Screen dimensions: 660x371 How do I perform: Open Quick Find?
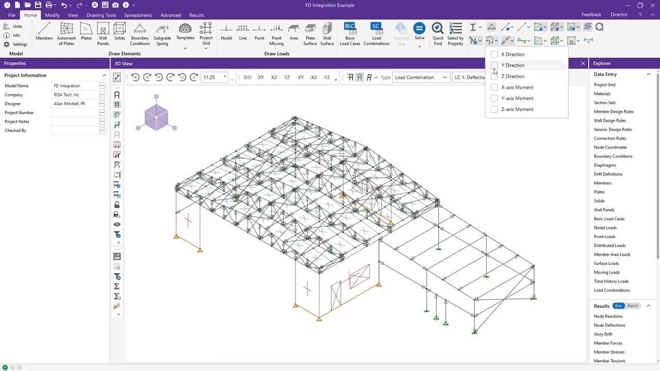[x=438, y=34]
